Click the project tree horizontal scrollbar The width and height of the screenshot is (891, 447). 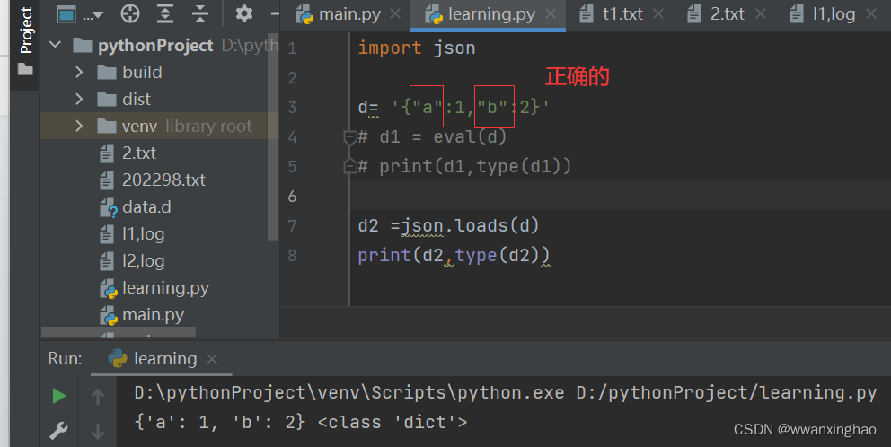(119, 332)
